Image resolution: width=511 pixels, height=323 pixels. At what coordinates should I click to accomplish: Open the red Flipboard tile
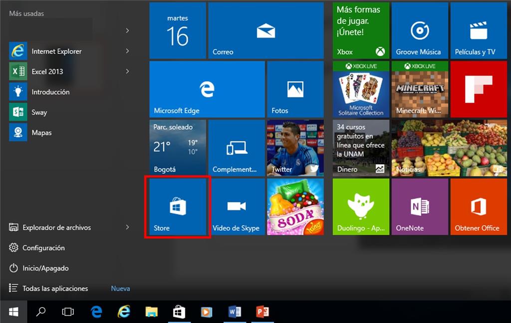click(479, 89)
